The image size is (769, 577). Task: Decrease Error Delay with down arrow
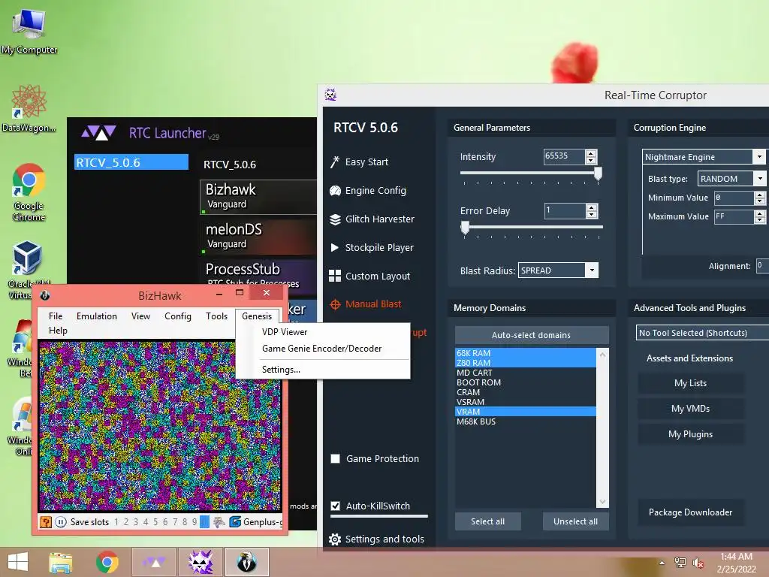[x=592, y=214]
